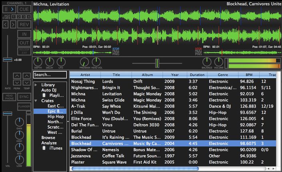Screen dimensions: 282x172
Task: Click the master VOLUME knob
Action: (x=218, y=61)
